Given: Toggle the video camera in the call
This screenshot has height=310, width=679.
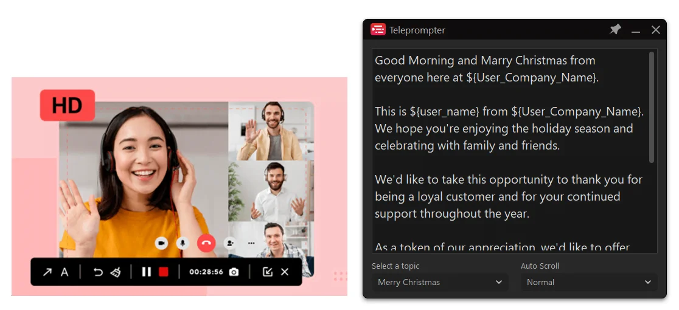Looking at the screenshot, I should point(161,243).
